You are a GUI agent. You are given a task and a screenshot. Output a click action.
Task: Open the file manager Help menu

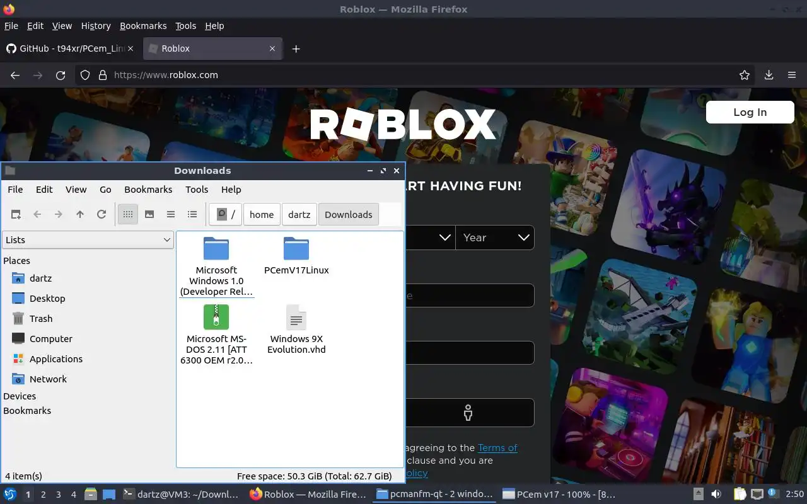coord(231,189)
